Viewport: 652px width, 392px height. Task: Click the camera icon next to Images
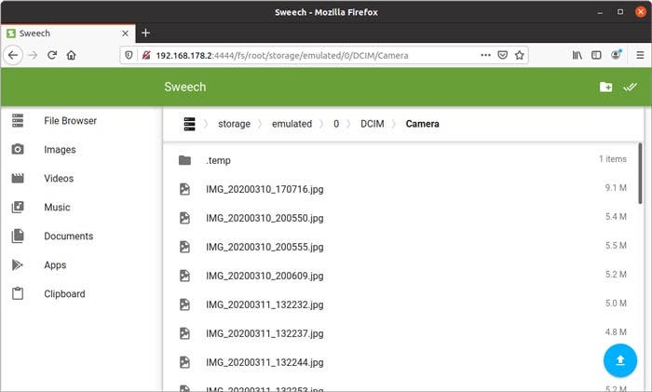18,149
